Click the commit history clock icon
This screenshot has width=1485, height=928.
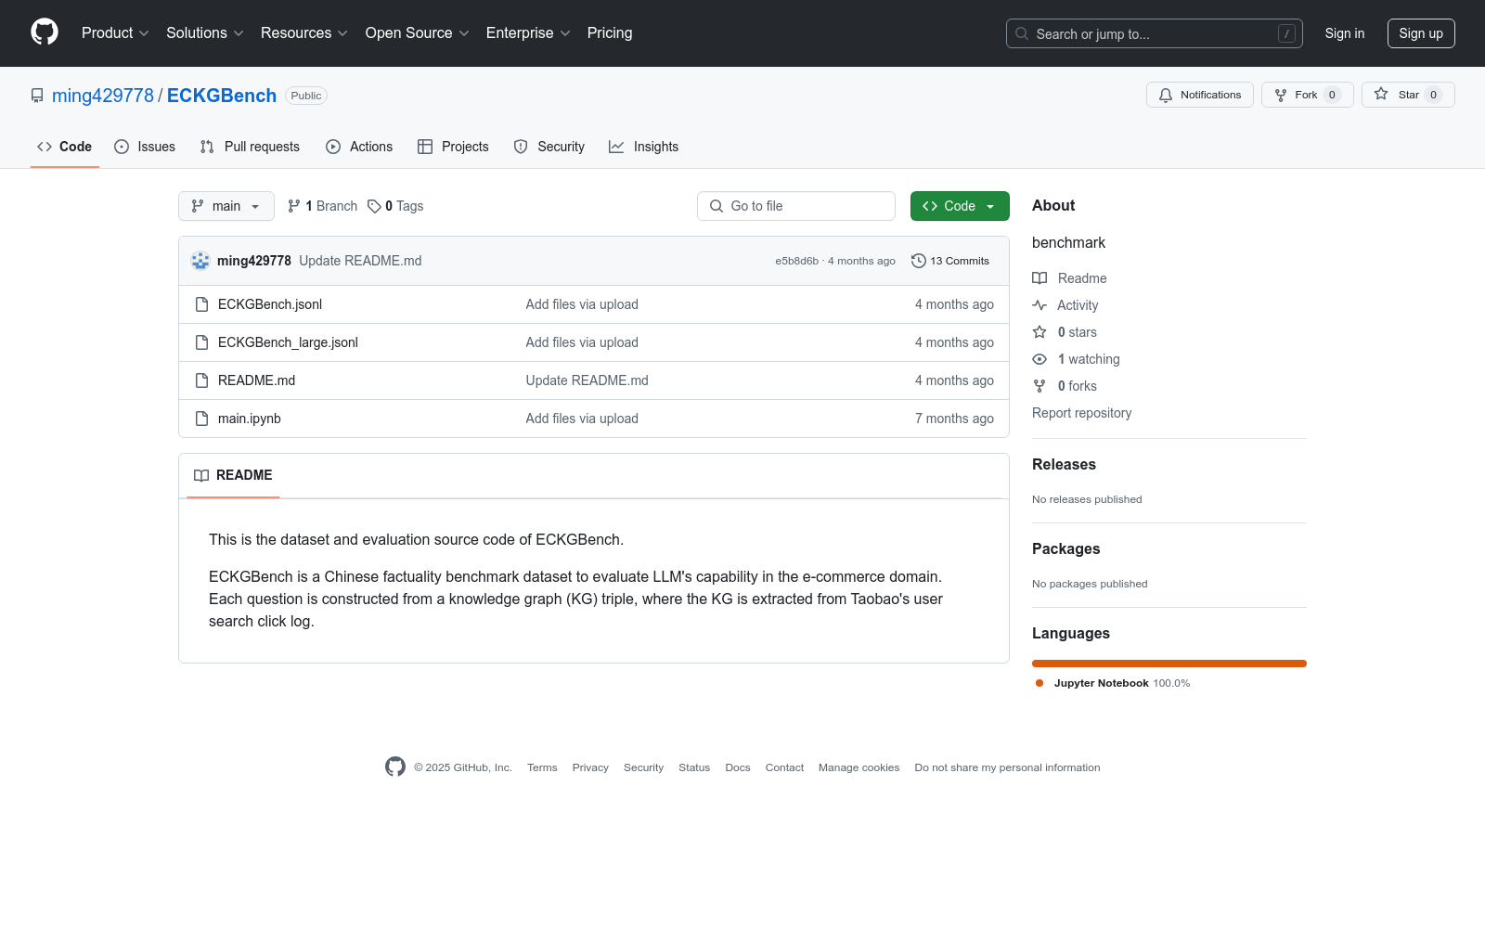pyautogui.click(x=919, y=261)
